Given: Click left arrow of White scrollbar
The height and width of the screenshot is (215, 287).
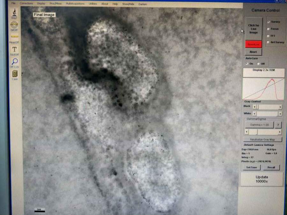Looking at the screenshot, I should point(254,114).
